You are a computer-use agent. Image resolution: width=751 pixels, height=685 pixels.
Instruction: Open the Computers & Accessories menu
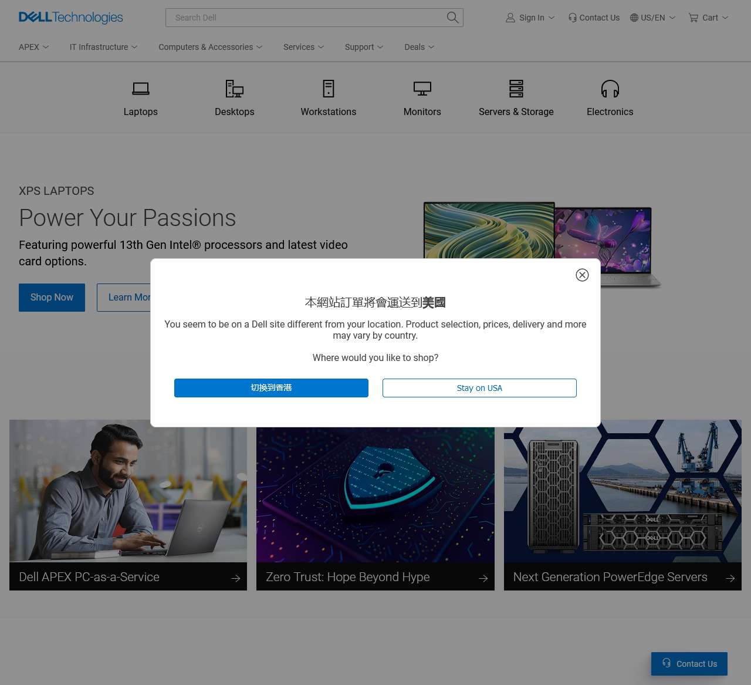click(x=210, y=47)
